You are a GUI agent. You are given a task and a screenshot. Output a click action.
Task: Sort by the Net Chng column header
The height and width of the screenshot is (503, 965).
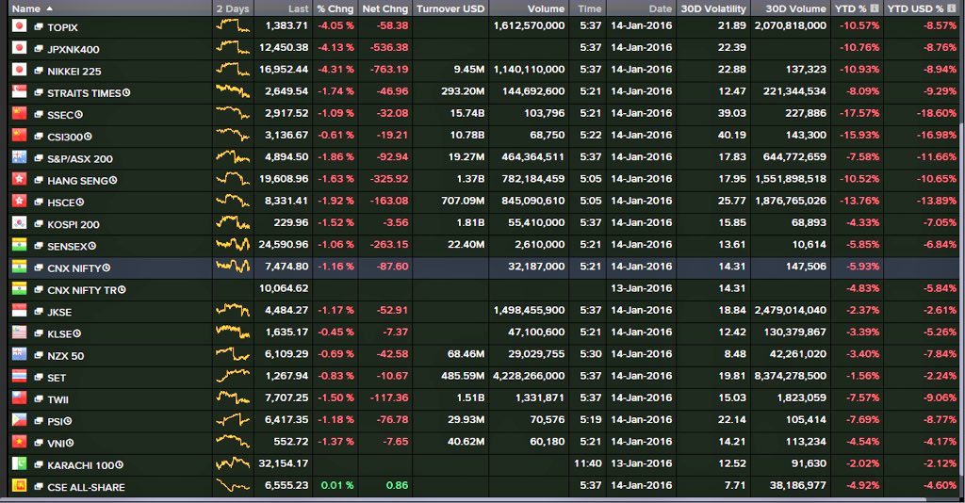pyautogui.click(x=385, y=8)
